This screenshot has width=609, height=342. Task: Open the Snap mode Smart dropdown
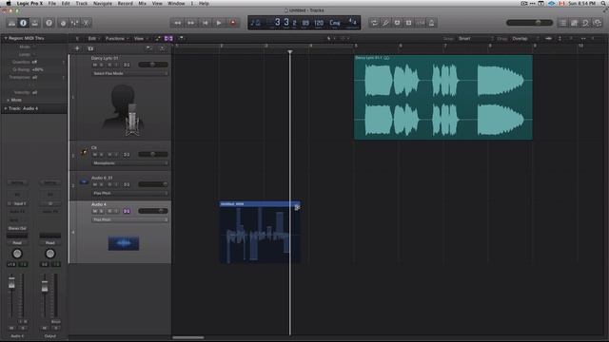point(476,38)
